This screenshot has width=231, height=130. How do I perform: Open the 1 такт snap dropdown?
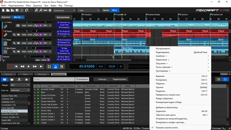(89, 10)
